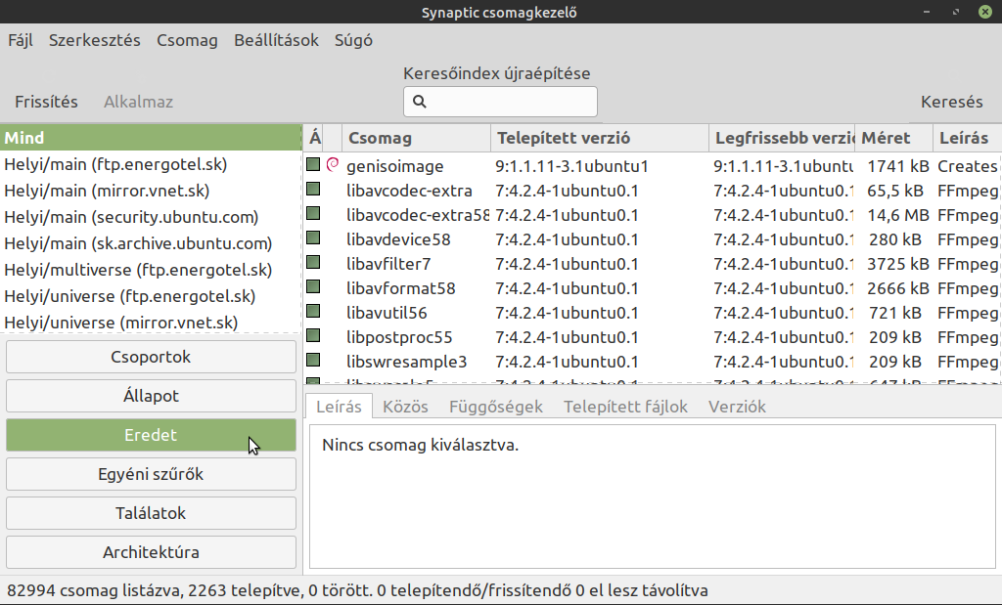1002x605 pixels.
Task: Sort by the Á status column header
Action: (315, 138)
